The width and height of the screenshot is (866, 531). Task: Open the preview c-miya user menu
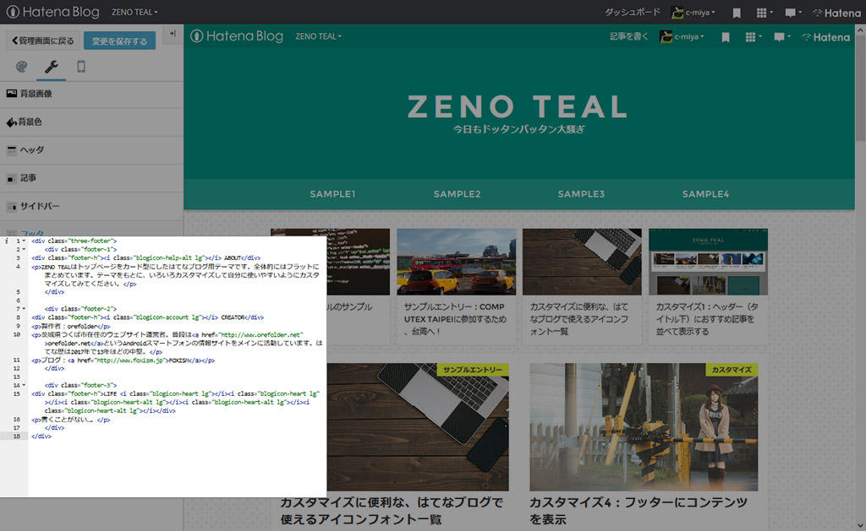(682, 37)
